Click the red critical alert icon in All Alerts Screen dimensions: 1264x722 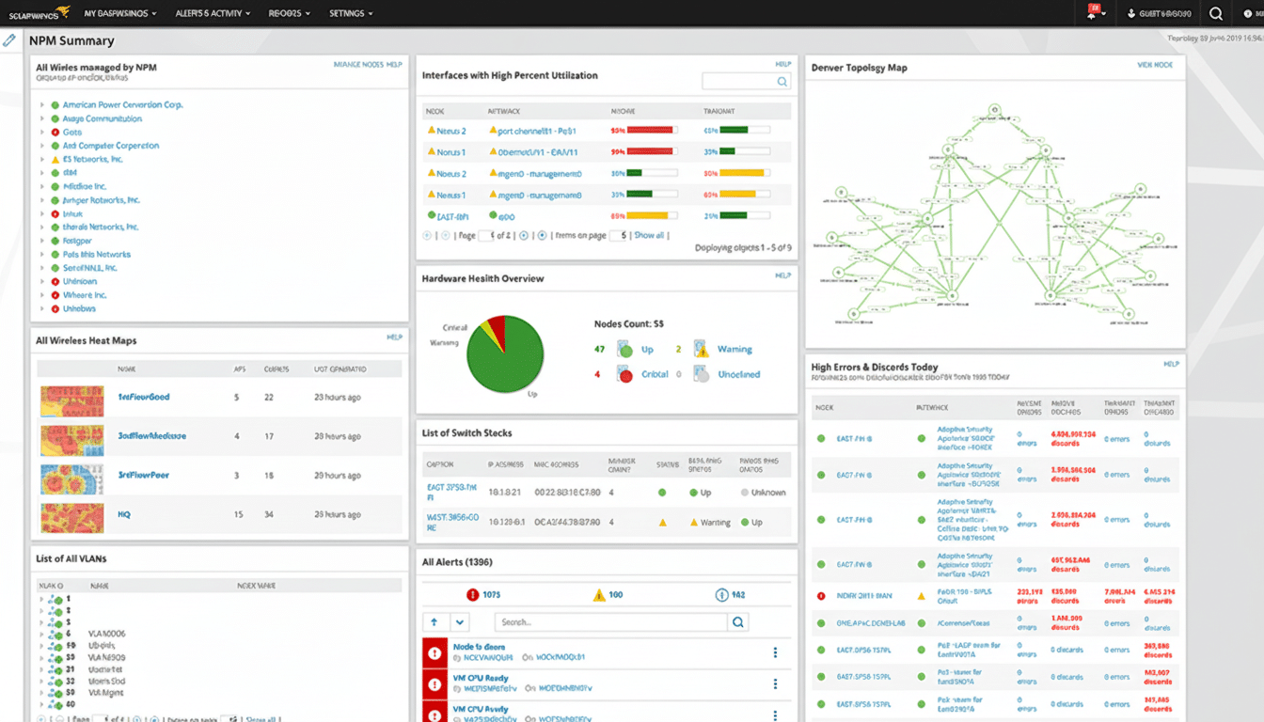(x=434, y=651)
